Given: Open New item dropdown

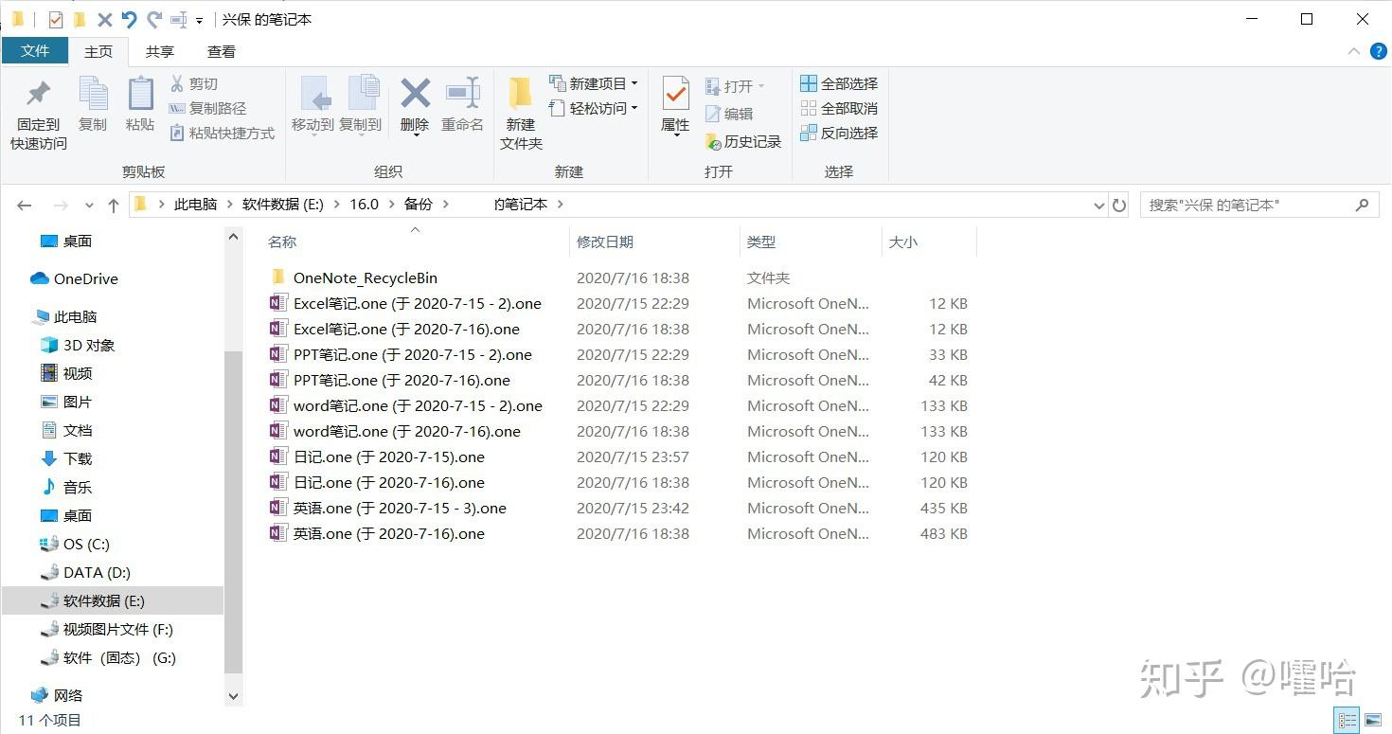Looking at the screenshot, I should tap(593, 84).
